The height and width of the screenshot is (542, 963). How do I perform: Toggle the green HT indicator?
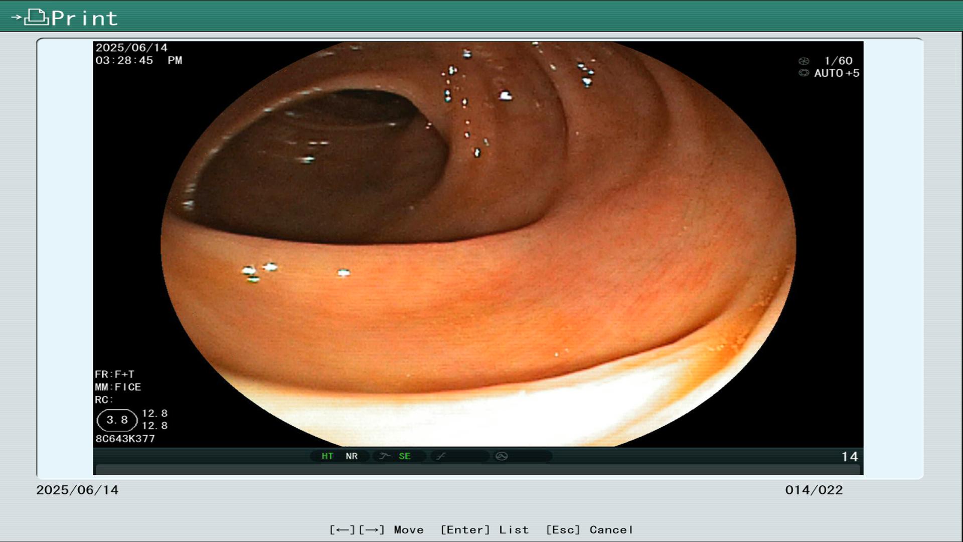pyautogui.click(x=328, y=456)
